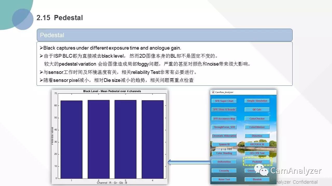Open OECF20 & 36 test
The height and width of the screenshot is (186, 332).
tap(257, 144)
